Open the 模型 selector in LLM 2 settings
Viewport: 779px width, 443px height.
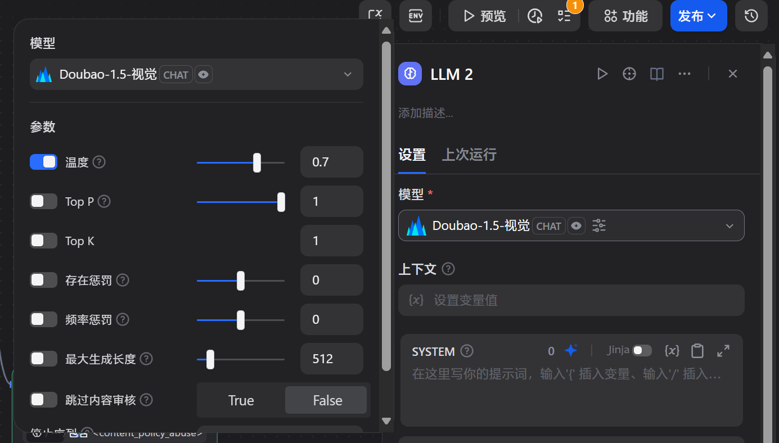coord(571,225)
